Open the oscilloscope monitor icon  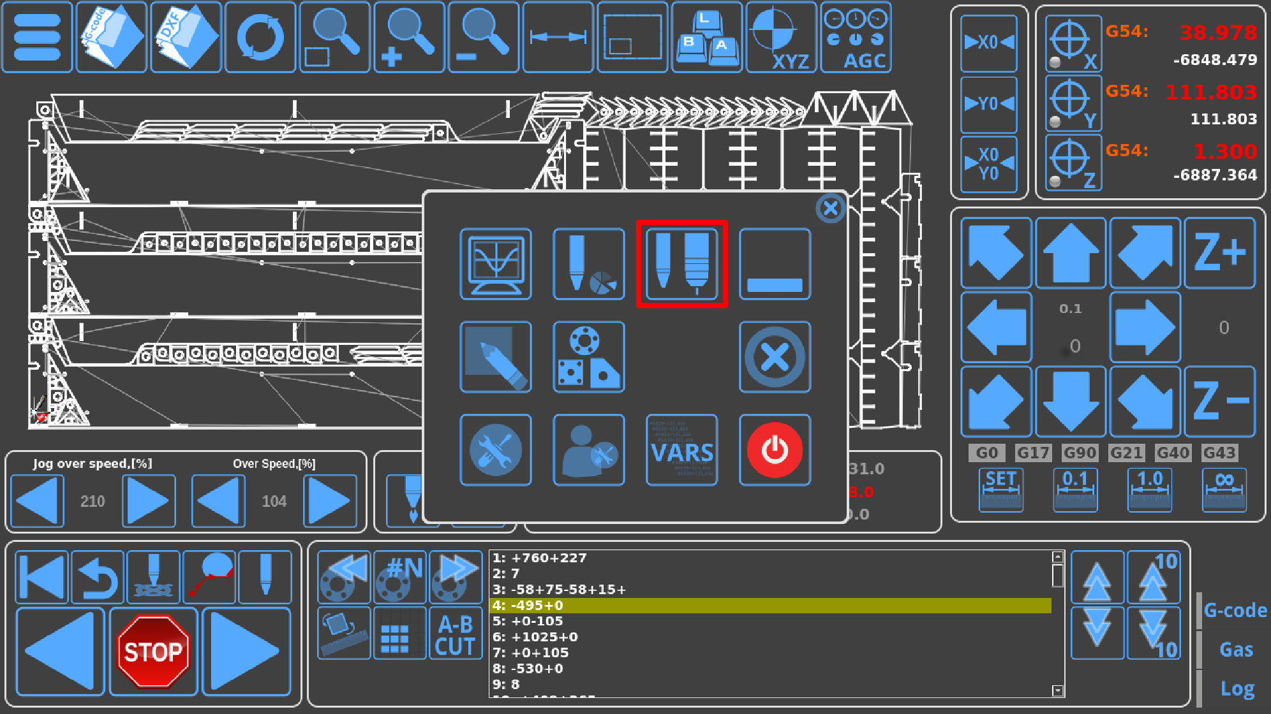496,264
